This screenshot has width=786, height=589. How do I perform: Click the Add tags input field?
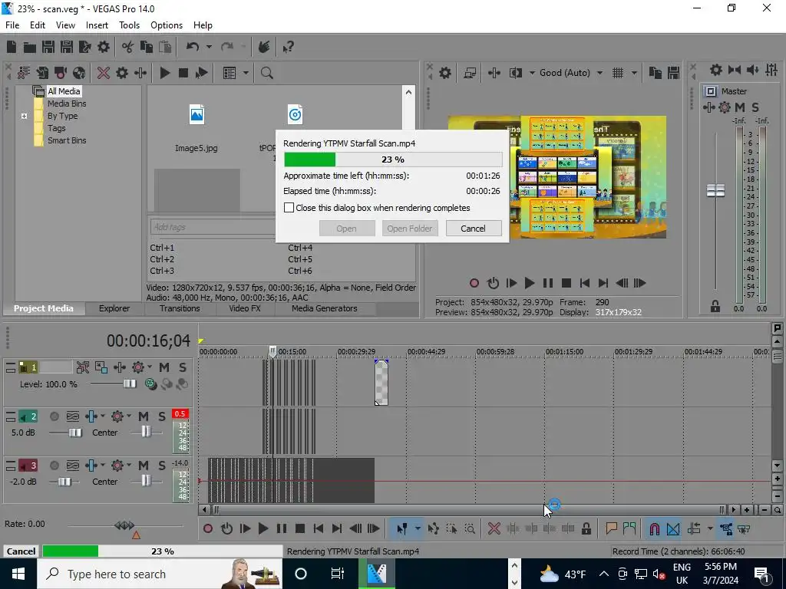point(213,227)
